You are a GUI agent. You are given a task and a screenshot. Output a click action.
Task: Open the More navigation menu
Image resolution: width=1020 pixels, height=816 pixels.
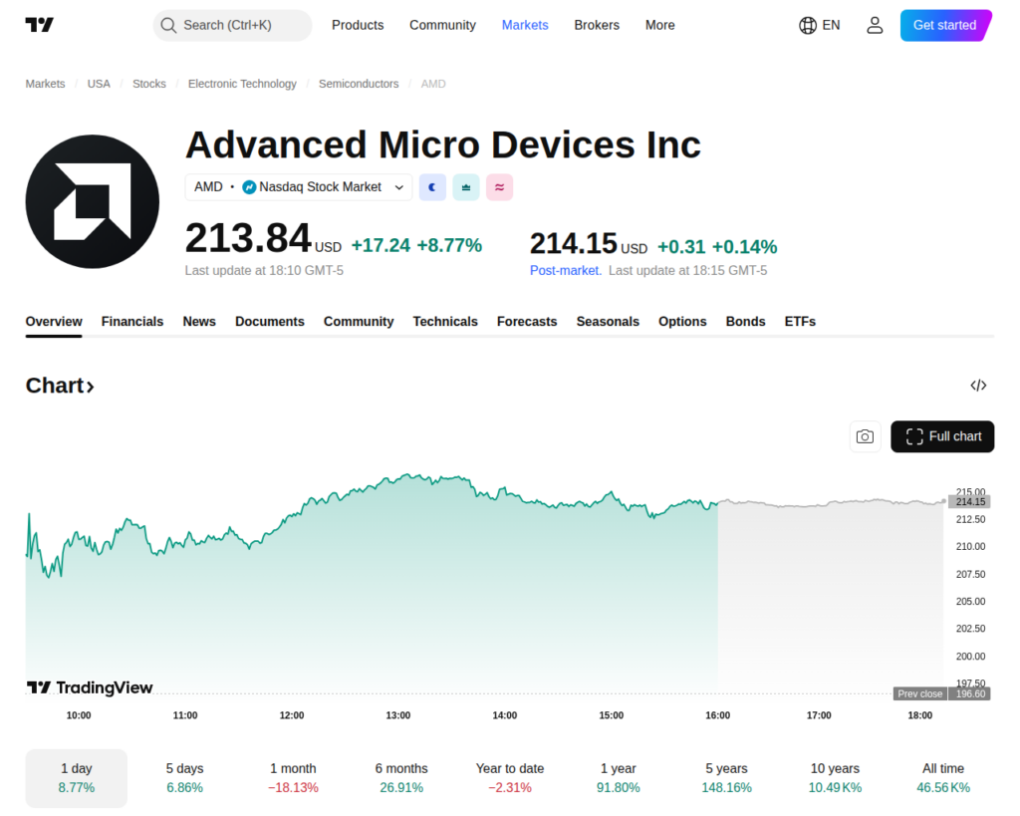tap(659, 25)
